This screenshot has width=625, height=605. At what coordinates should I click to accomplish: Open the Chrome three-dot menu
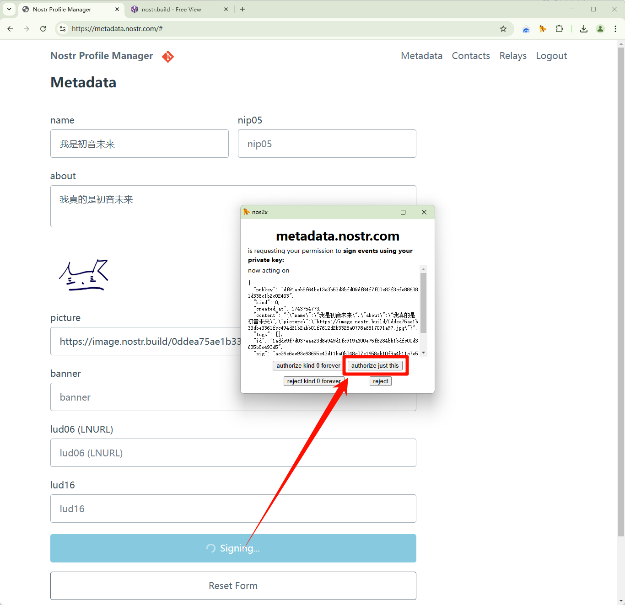[x=615, y=29]
